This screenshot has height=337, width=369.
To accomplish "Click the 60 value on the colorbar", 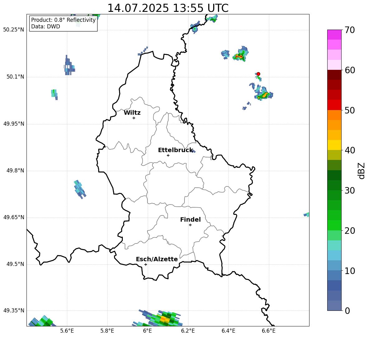I will click(x=350, y=70).
